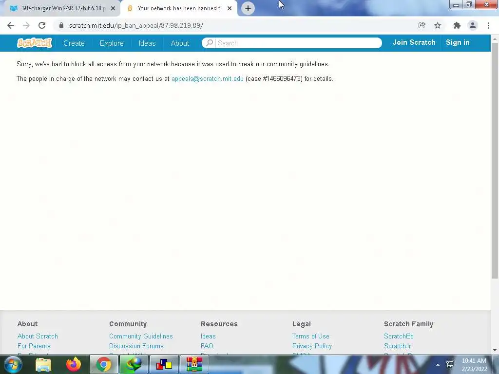The height and width of the screenshot is (374, 499).
Task: Bookmark this page with the star icon
Action: tap(438, 25)
